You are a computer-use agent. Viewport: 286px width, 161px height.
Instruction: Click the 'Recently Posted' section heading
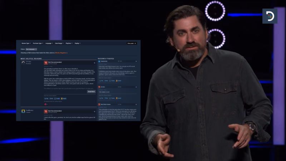(x=106, y=59)
